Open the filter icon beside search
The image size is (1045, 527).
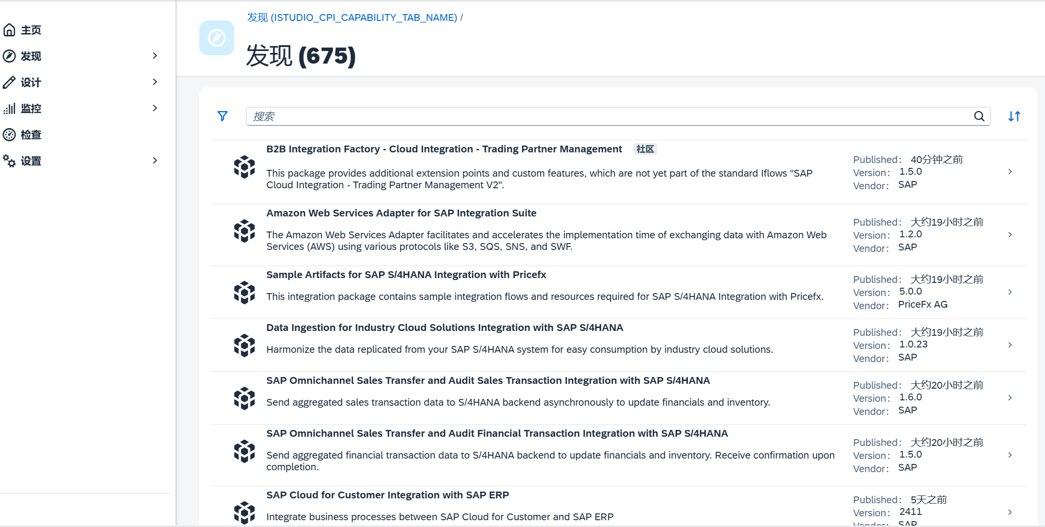[x=223, y=116]
